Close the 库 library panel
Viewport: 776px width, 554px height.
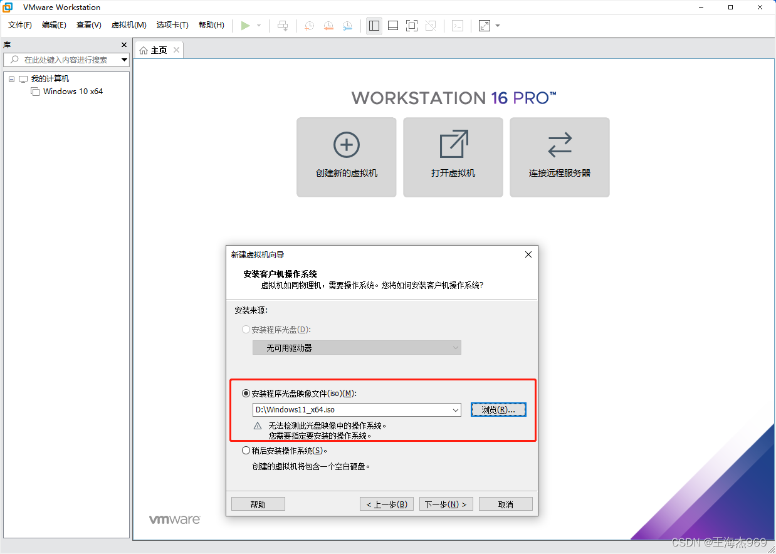pyautogui.click(x=124, y=45)
